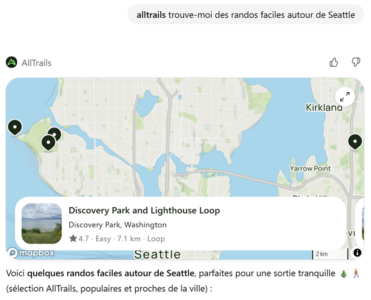The height and width of the screenshot is (300, 371).
Task: Click the upper pin in Discovery Park
Action: [x=54, y=134]
